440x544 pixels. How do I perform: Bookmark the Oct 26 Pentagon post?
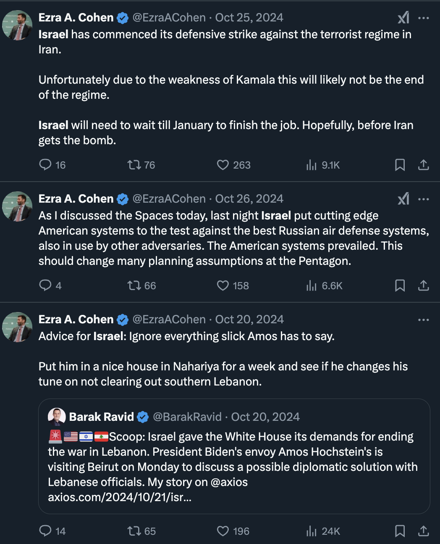(400, 286)
